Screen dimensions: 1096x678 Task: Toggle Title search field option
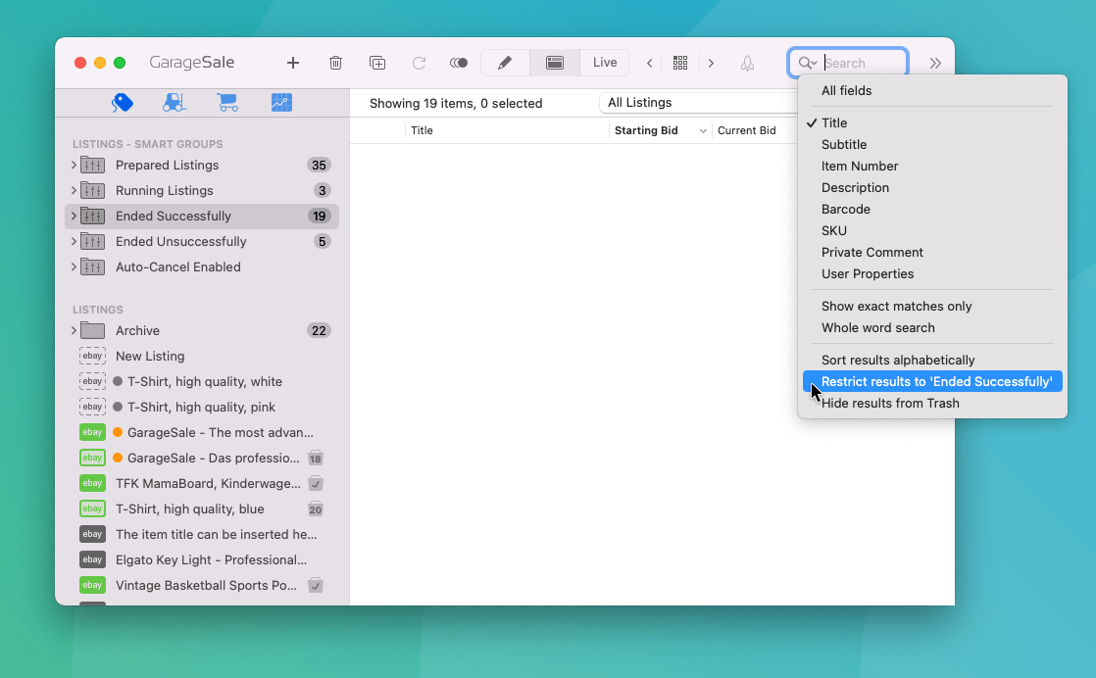click(932, 122)
